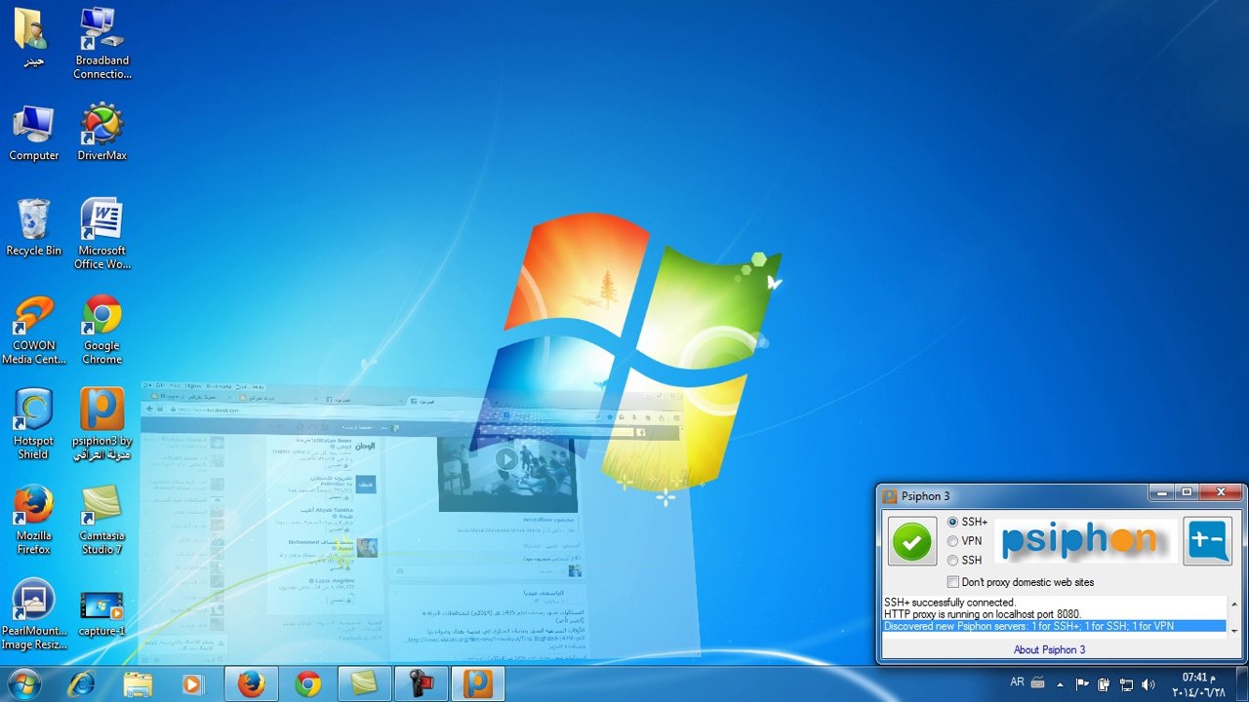
Task: Open Windows Explorer from the taskbar
Action: tap(138, 683)
